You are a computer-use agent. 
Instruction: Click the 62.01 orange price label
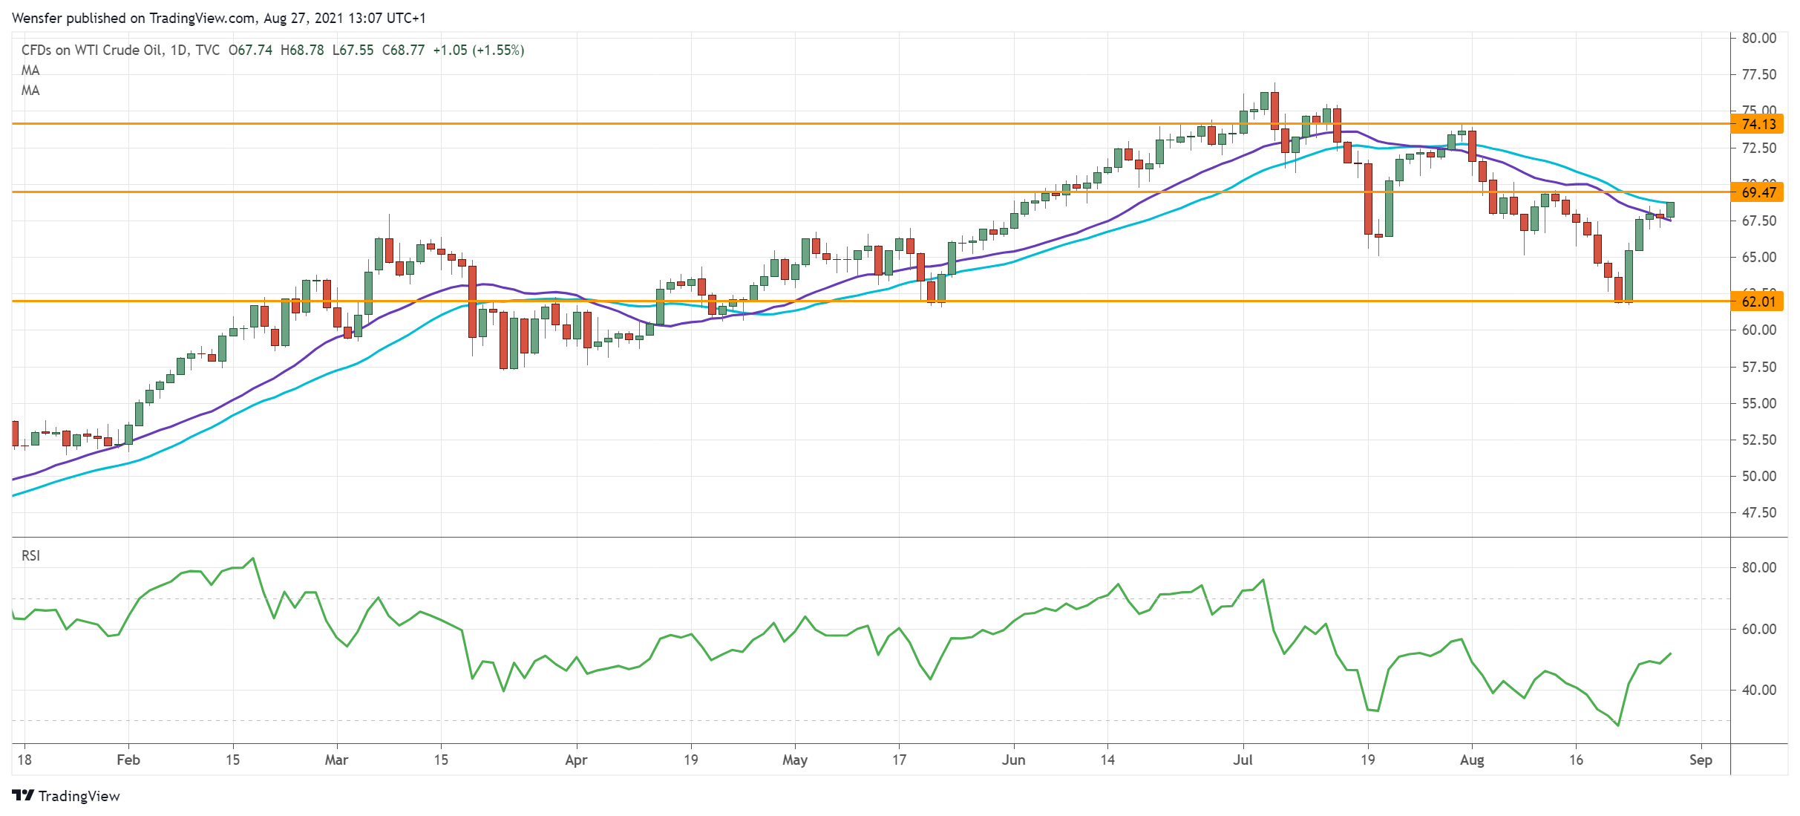[x=1758, y=301]
